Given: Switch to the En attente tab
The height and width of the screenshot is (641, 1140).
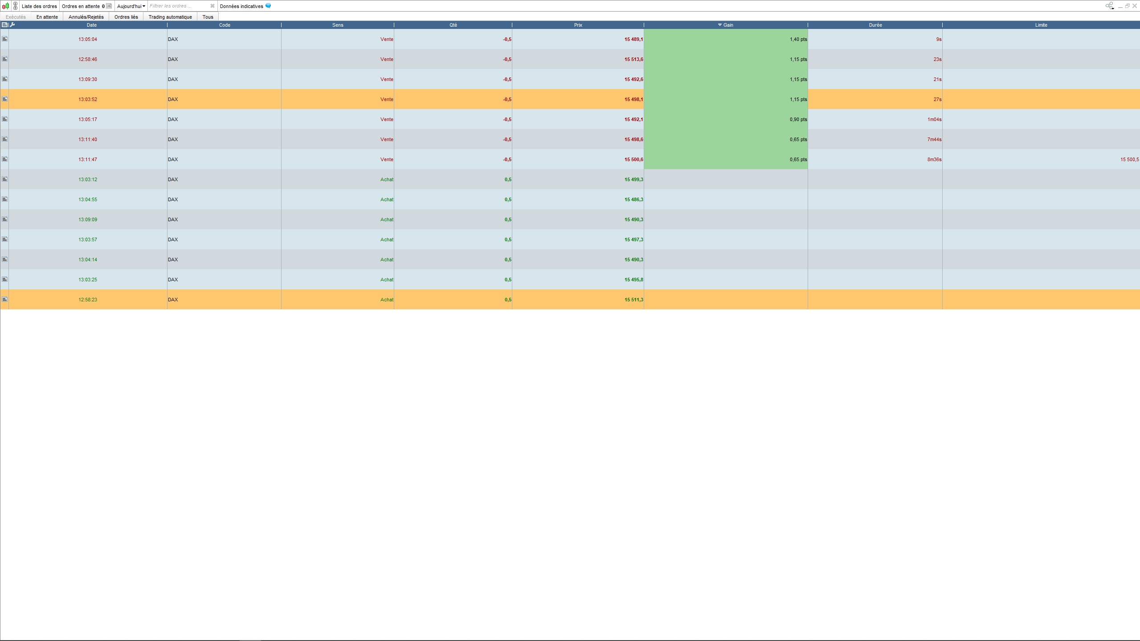Looking at the screenshot, I should (47, 17).
